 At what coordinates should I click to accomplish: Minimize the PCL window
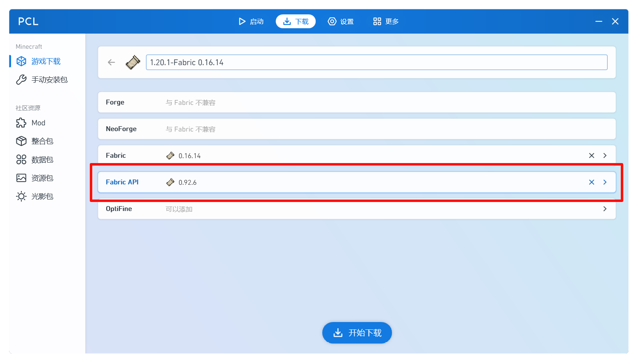click(x=599, y=21)
